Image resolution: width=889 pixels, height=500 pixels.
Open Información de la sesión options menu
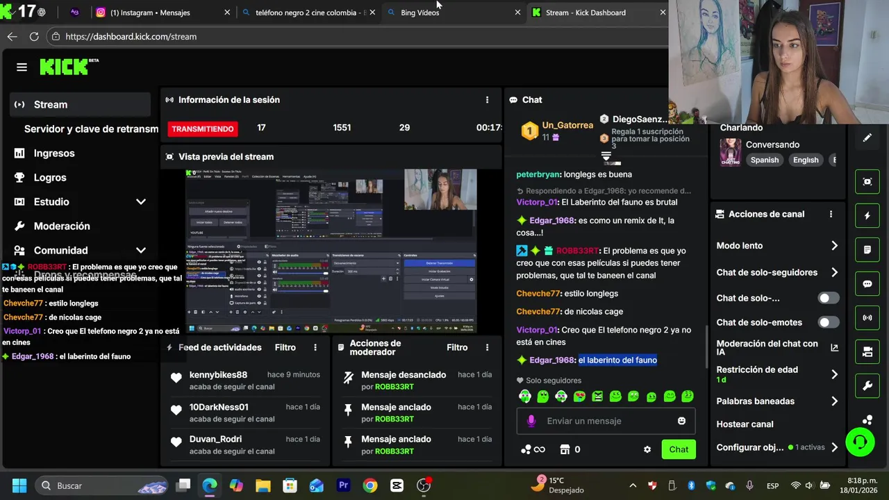coord(487,100)
